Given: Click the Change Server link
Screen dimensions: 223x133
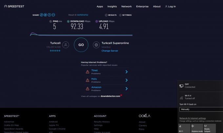Looking at the screenshot, I should pyautogui.click(x=110, y=51).
